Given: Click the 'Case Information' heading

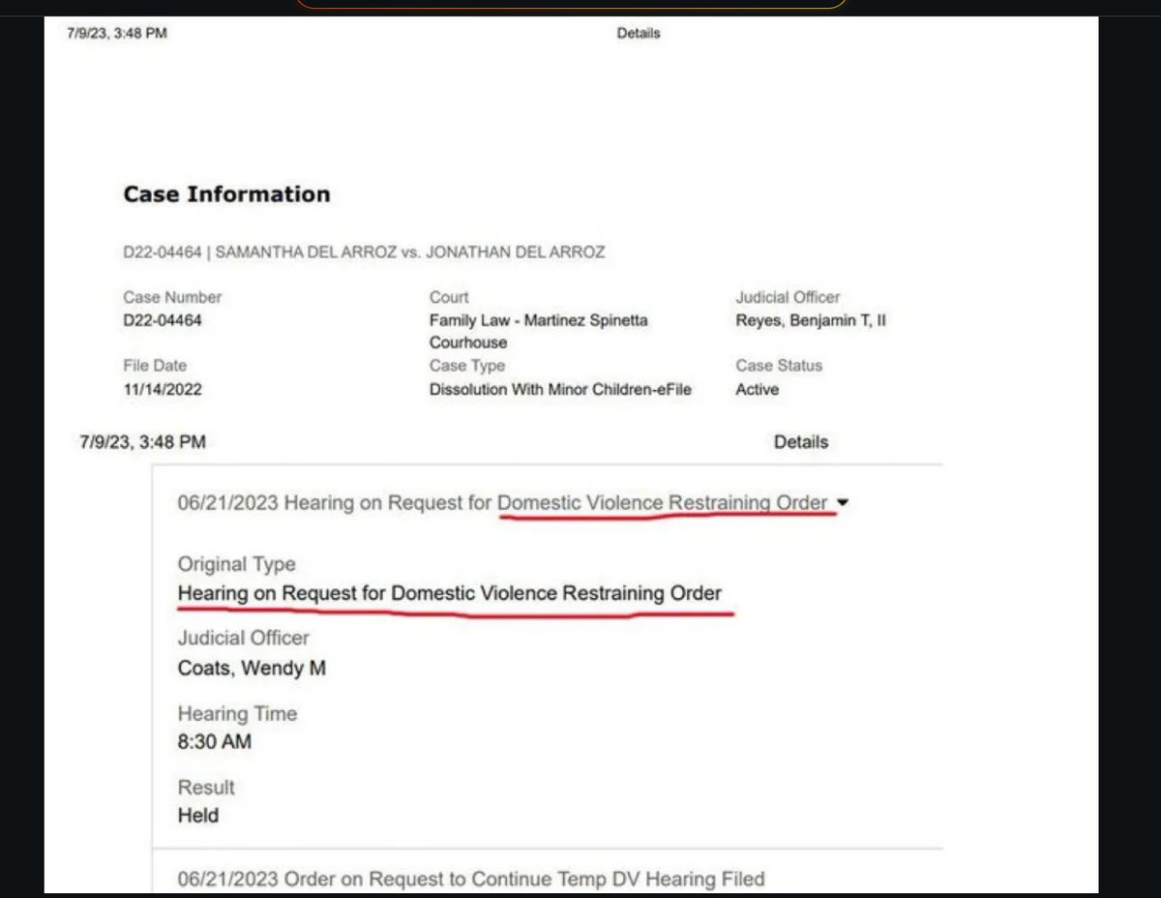Looking at the screenshot, I should click(226, 195).
